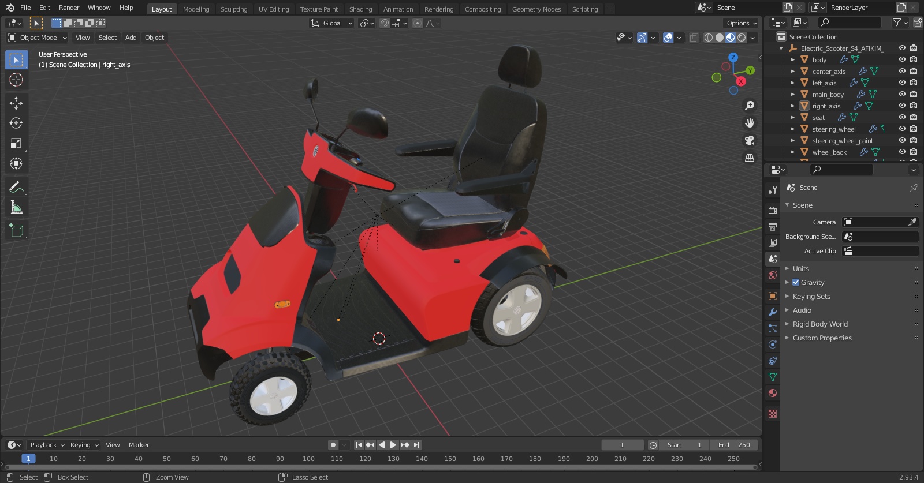Viewport: 924px width, 483px height.
Task: Open the Render menu
Action: click(69, 8)
